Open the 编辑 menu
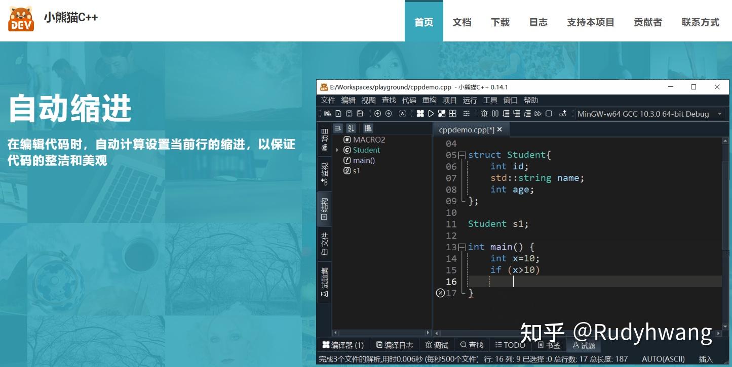Image resolution: width=732 pixels, height=367 pixels. (348, 100)
